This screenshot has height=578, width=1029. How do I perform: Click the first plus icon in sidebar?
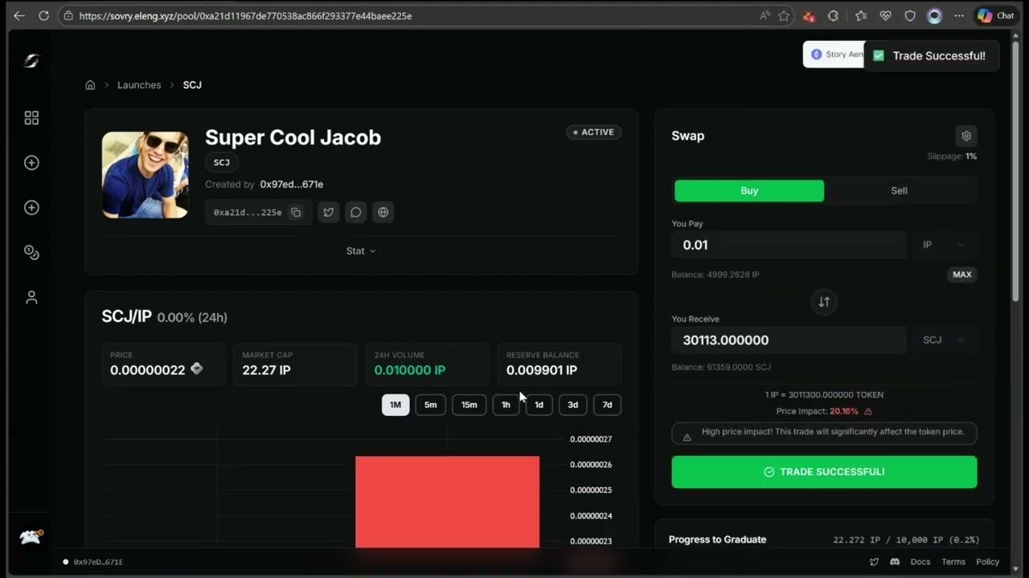pos(31,163)
